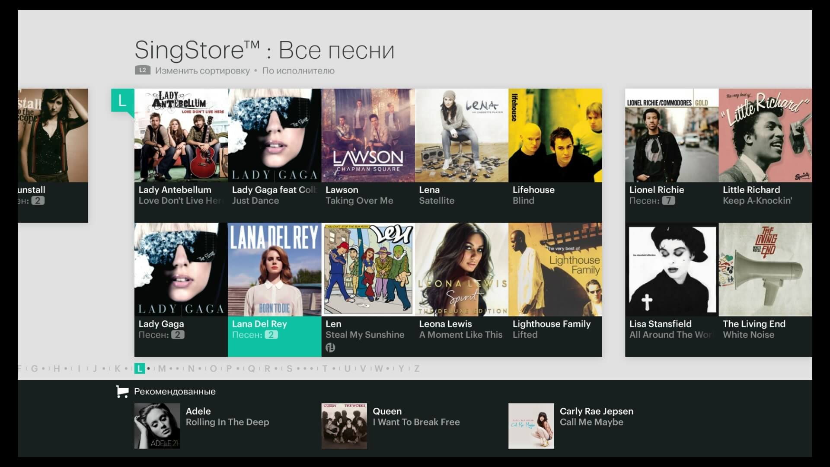Click the song count badge on Lana Del Rey
Image resolution: width=830 pixels, height=467 pixels.
(271, 335)
